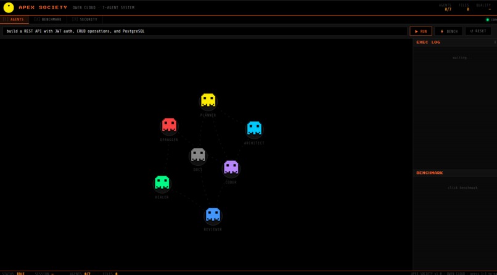The width and height of the screenshot is (497, 275).
Task: Click the Reset button
Action: (x=478, y=31)
